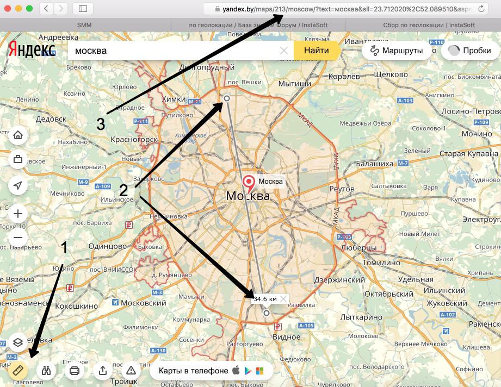Open the Google Play store link

(248, 371)
